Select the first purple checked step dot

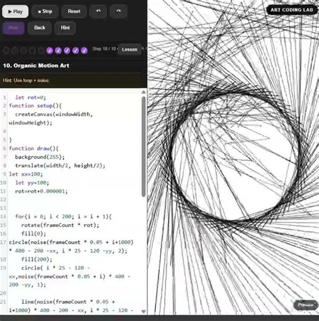point(49,50)
